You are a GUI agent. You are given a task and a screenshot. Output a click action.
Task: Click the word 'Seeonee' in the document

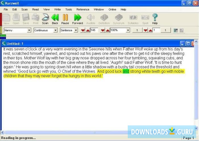pos(97,49)
